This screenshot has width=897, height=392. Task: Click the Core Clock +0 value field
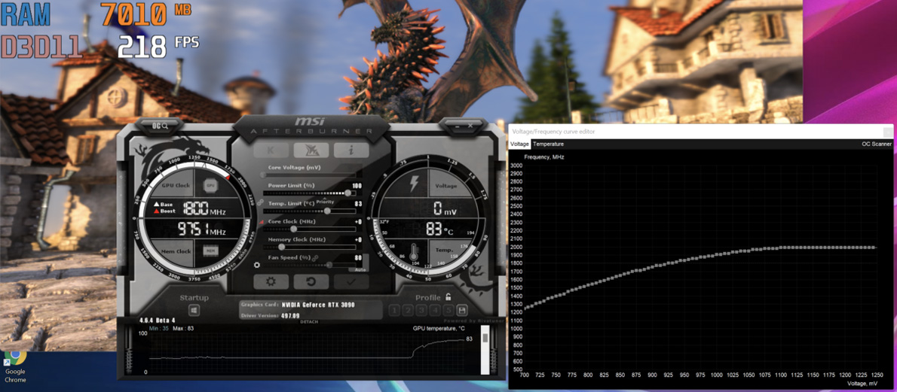[x=358, y=222]
